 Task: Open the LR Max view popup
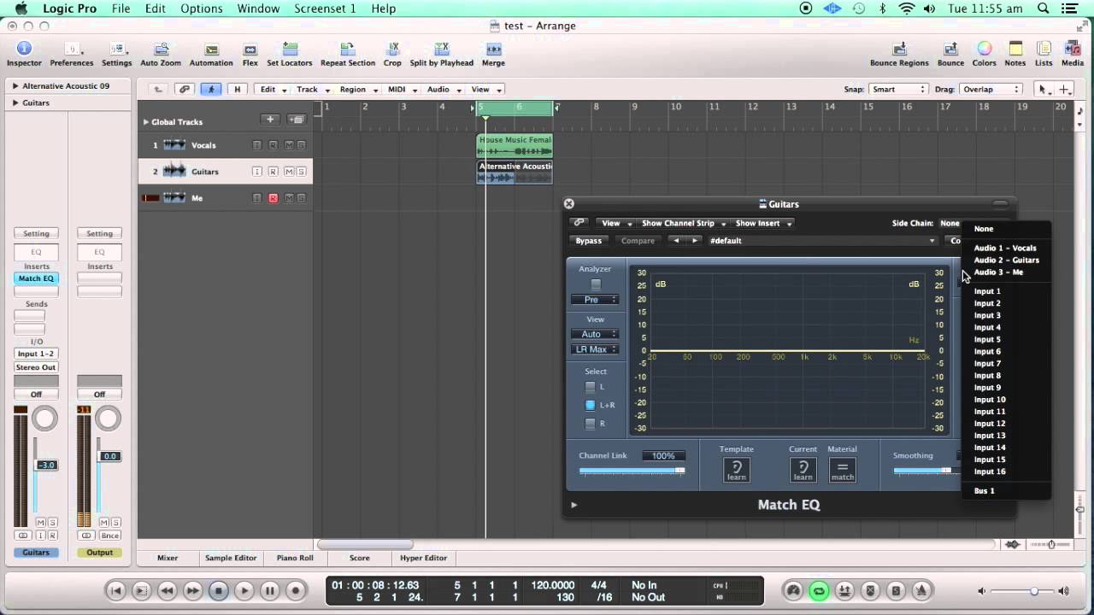pos(595,349)
